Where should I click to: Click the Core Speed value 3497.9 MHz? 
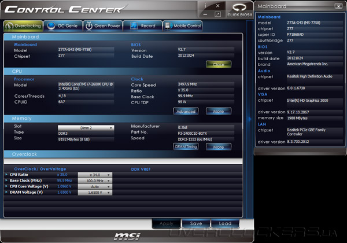coord(206,84)
